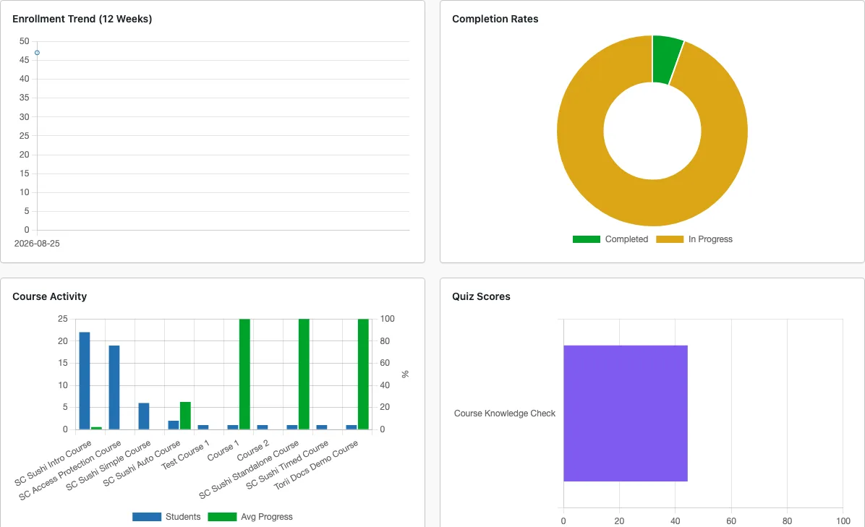Click the SC Sushi Intro Course green bar
This screenshot has width=865, height=527.
(x=96, y=428)
